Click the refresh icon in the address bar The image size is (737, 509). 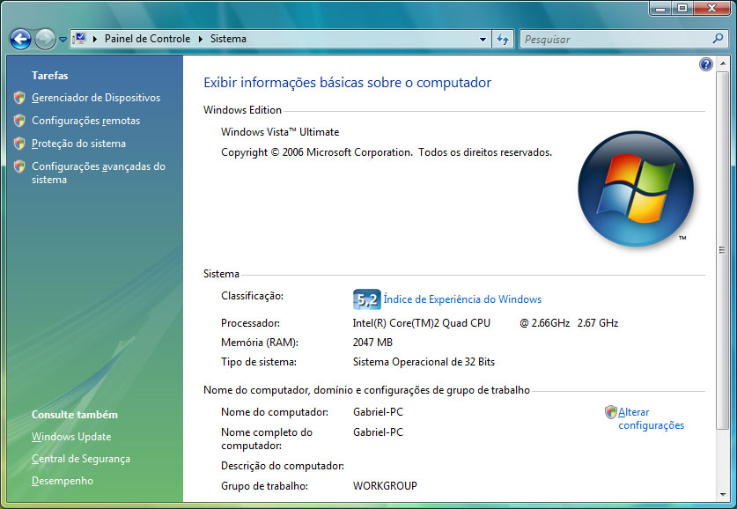[502, 39]
